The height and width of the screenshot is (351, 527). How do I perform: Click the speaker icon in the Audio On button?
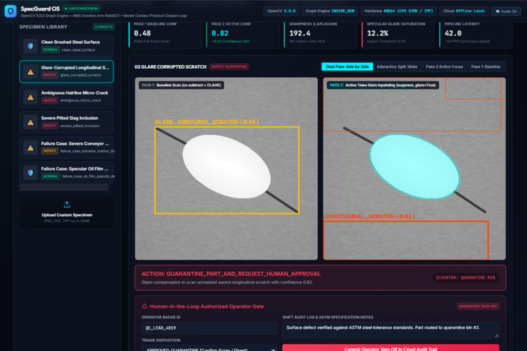498,11
